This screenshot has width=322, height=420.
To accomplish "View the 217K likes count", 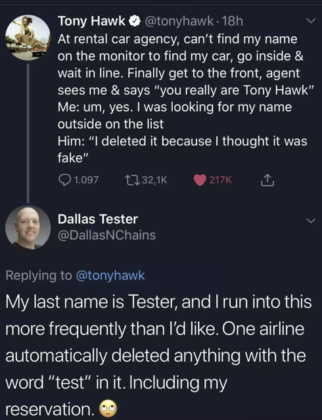I will pyautogui.click(x=220, y=180).
